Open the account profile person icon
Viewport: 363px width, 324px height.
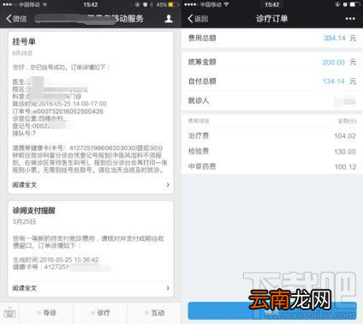coord(169,19)
